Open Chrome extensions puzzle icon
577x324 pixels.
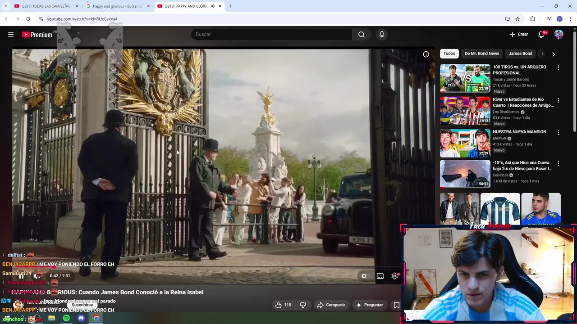coord(532,19)
